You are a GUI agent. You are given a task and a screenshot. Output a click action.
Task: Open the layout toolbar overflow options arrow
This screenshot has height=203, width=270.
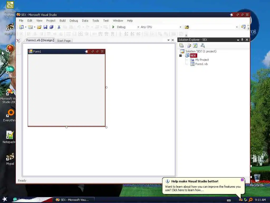click(186, 35)
